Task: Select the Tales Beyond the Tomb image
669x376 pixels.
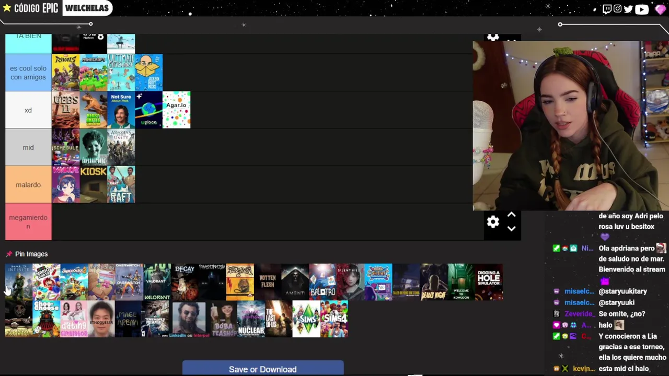Action: [406, 282]
